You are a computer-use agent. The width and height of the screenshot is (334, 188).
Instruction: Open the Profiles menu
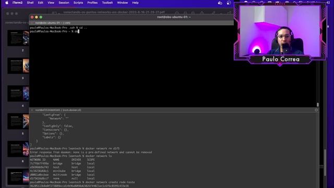(92, 3)
